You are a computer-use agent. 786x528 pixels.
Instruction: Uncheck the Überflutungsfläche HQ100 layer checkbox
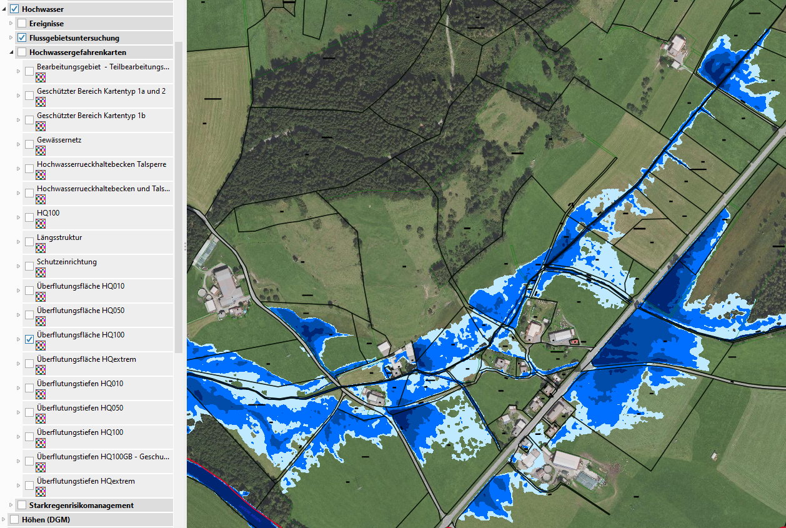[29, 339]
